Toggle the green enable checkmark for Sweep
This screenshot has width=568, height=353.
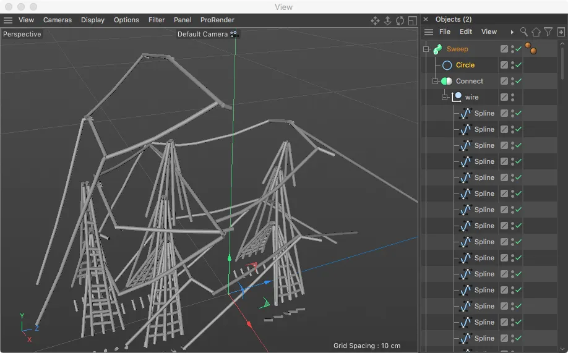(519, 49)
